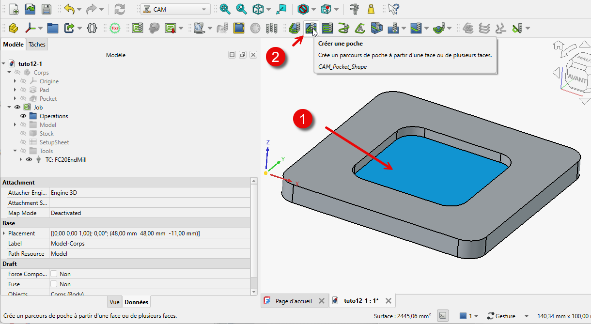Viewport: 591px width, 325px height.
Task: Click the Fit All zoom icon
Action: 225,9
